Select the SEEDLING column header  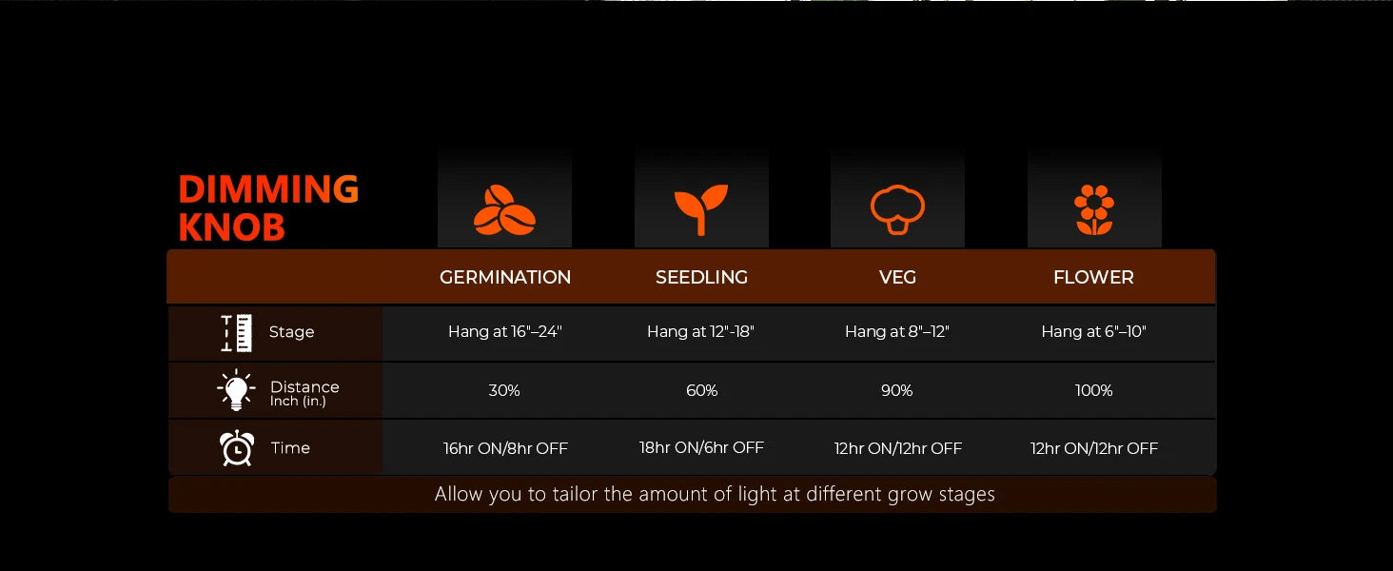[701, 277]
